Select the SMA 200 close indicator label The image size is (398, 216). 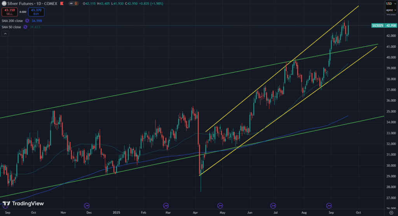click(12, 20)
